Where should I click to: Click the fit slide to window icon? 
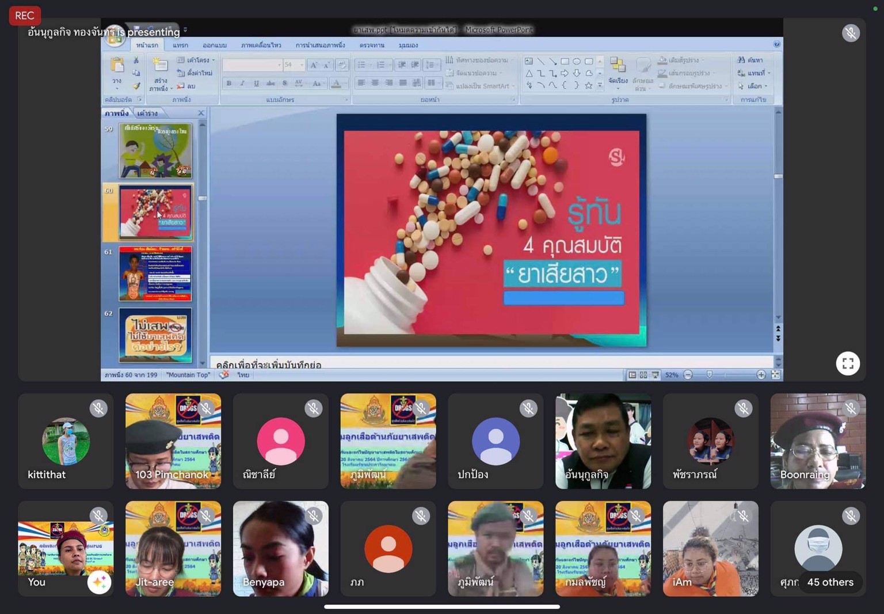coord(776,375)
